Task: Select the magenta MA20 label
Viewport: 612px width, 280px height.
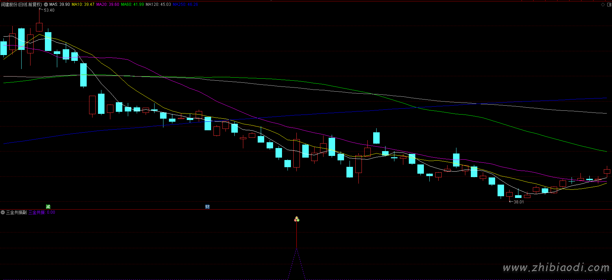Action: tap(108, 4)
